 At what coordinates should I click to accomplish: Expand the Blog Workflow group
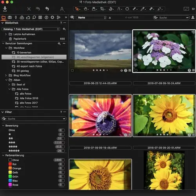pos(6,75)
